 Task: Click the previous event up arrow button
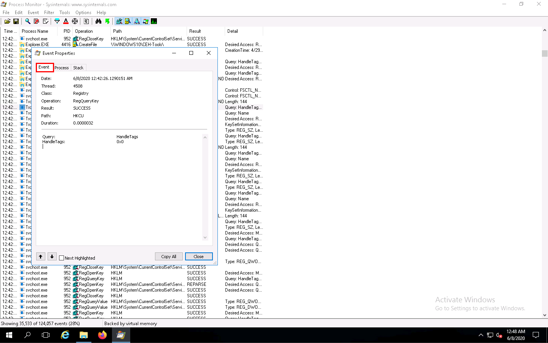point(41,257)
